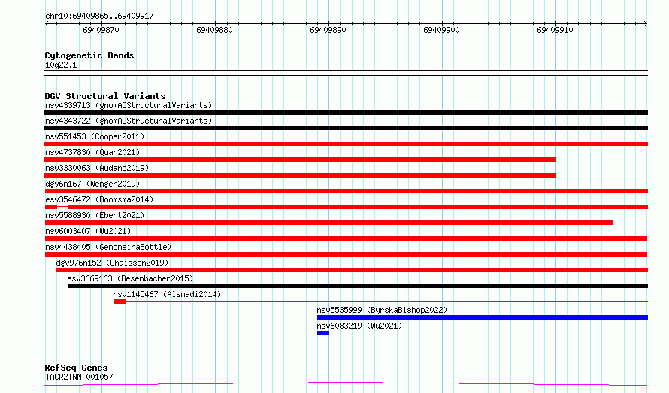This screenshot has width=669, height=393.
Task: Select the 10q22.1 band label
Action: point(61,64)
